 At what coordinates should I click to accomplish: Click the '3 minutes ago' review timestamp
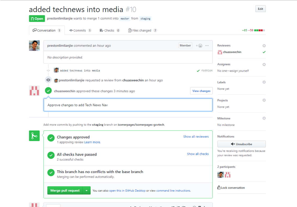coord(124,91)
